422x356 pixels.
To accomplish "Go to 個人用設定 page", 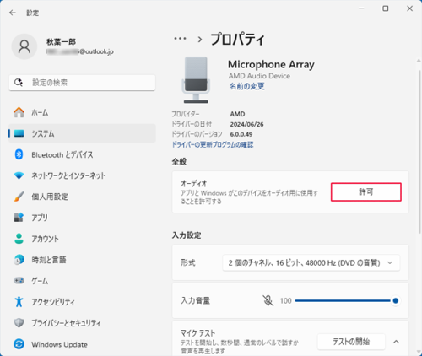I will [82, 197].
